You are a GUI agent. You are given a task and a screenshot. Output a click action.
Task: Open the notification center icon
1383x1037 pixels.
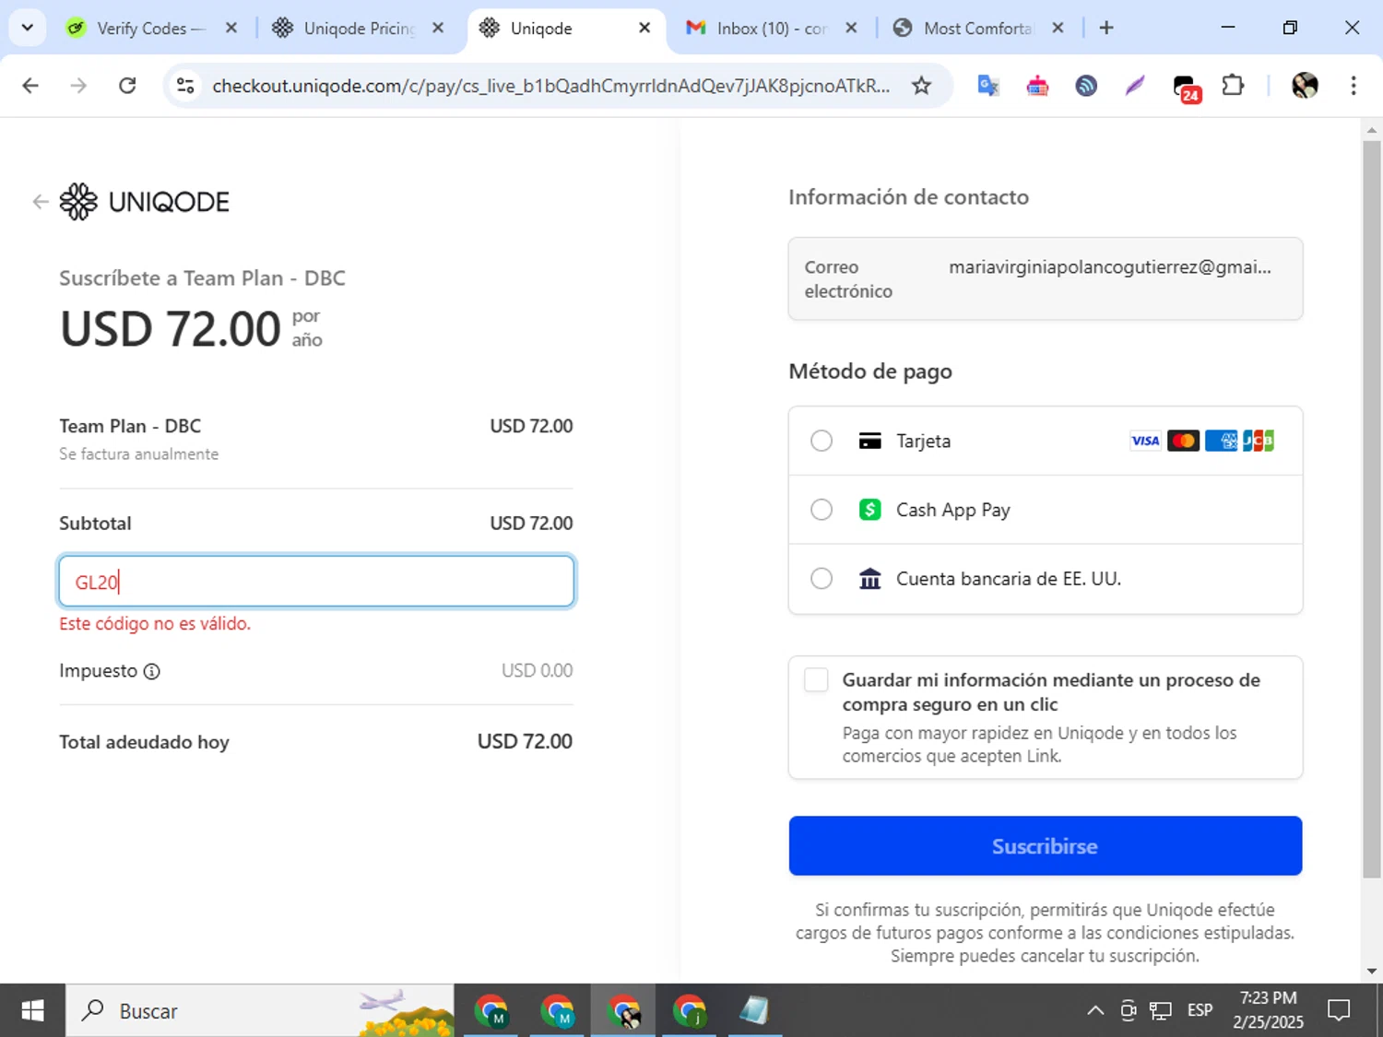(1339, 1010)
